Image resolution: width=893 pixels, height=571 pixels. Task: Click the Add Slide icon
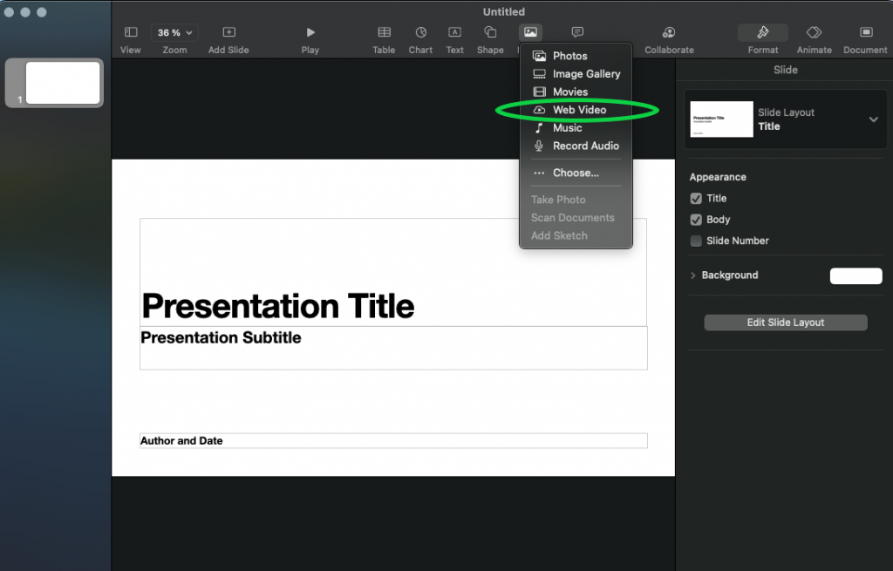coord(228,33)
